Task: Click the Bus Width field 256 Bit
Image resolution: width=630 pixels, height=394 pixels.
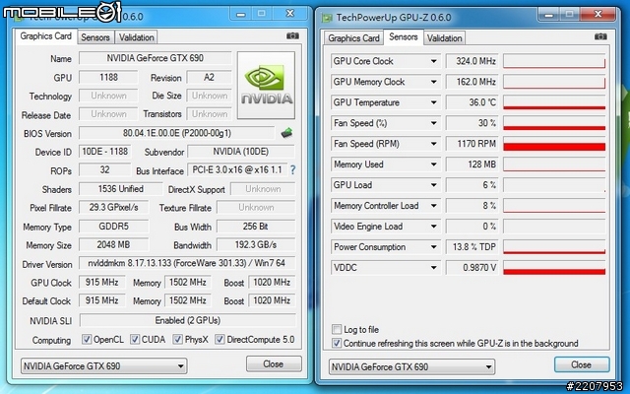Action: [x=256, y=227]
